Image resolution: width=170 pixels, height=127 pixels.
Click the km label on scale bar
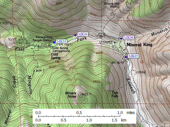pyautogui.click(x=123, y=120)
